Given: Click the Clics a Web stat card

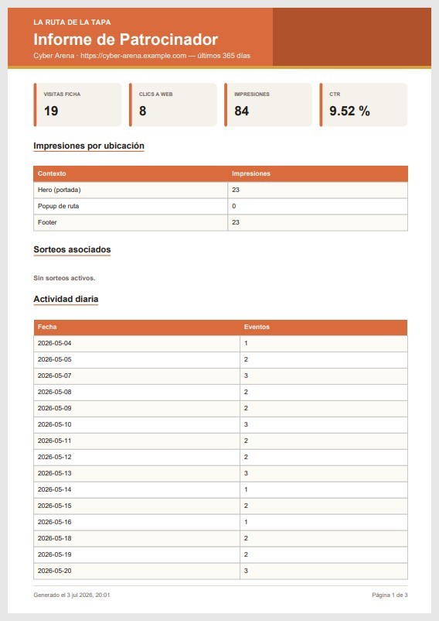Looking at the screenshot, I should point(172,105).
